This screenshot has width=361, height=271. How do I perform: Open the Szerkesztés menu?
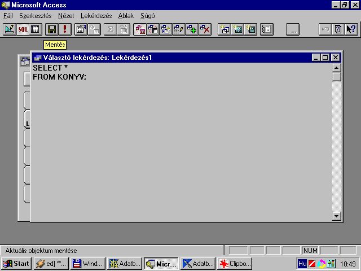36,16
